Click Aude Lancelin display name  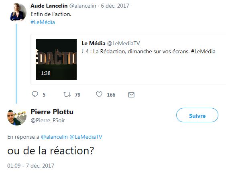coord(49,6)
